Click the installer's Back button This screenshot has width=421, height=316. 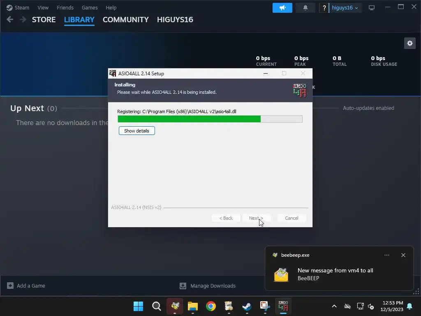point(226,218)
